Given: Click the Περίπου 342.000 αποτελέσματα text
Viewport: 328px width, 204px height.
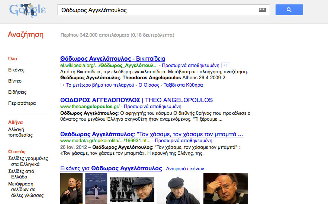Looking at the screenshot, I should coord(118,35).
